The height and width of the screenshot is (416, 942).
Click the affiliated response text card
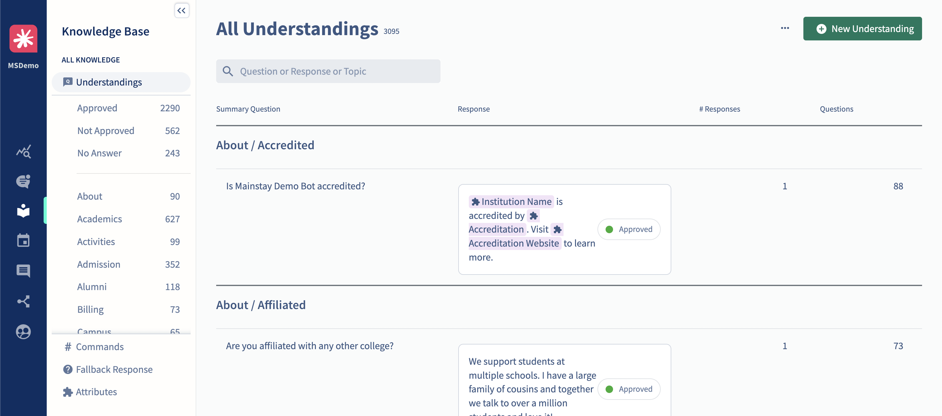(564, 380)
